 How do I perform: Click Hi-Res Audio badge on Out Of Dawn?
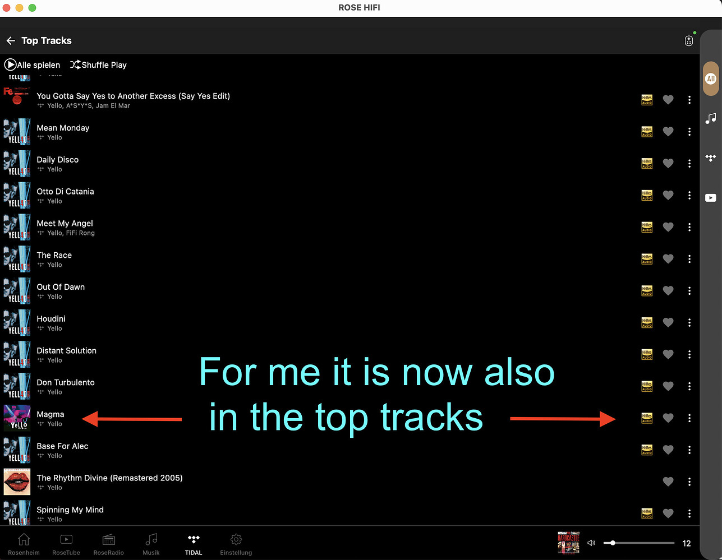click(x=647, y=291)
